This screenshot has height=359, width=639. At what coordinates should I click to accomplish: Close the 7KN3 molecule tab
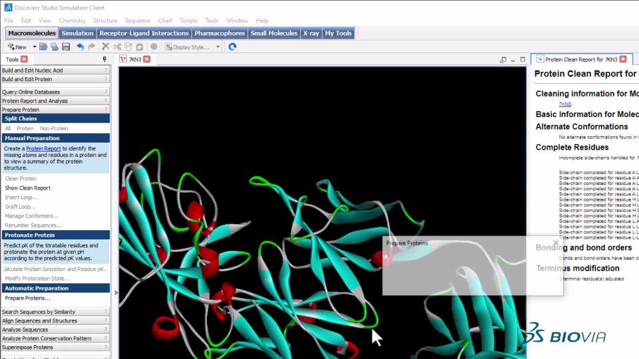tap(146, 59)
